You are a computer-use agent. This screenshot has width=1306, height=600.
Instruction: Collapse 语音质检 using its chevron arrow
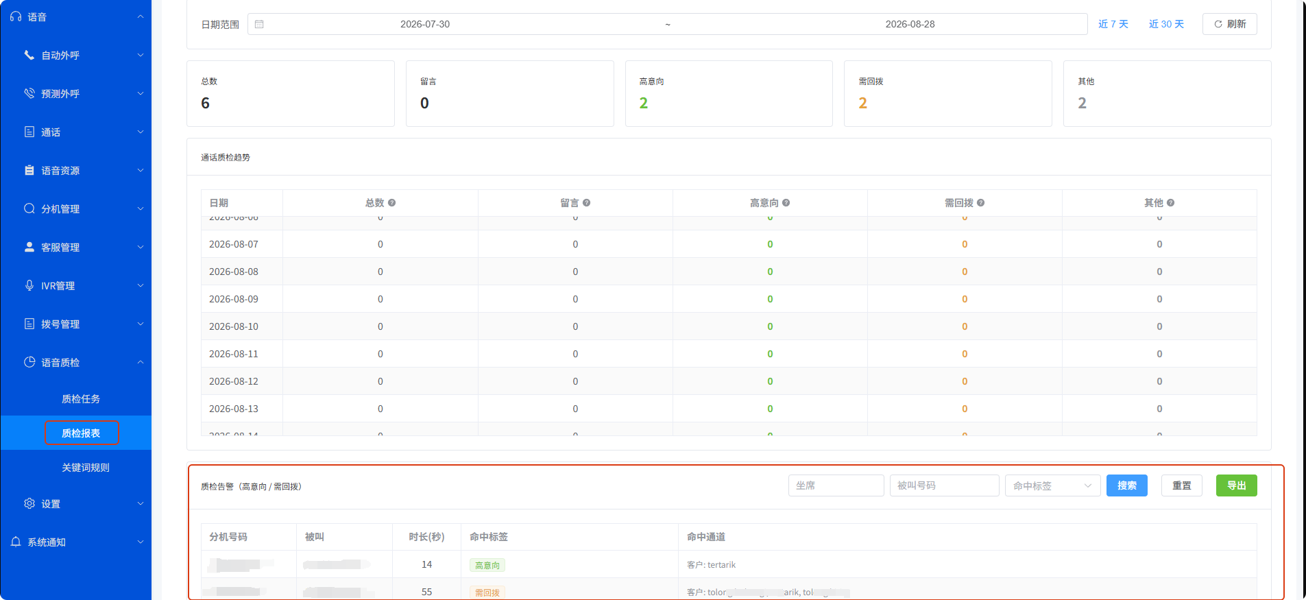(x=141, y=362)
